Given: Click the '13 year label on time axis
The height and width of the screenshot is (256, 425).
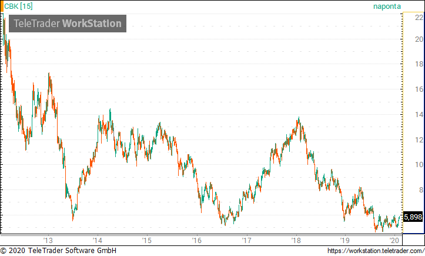Looking at the screenshot, I should click(48, 241).
